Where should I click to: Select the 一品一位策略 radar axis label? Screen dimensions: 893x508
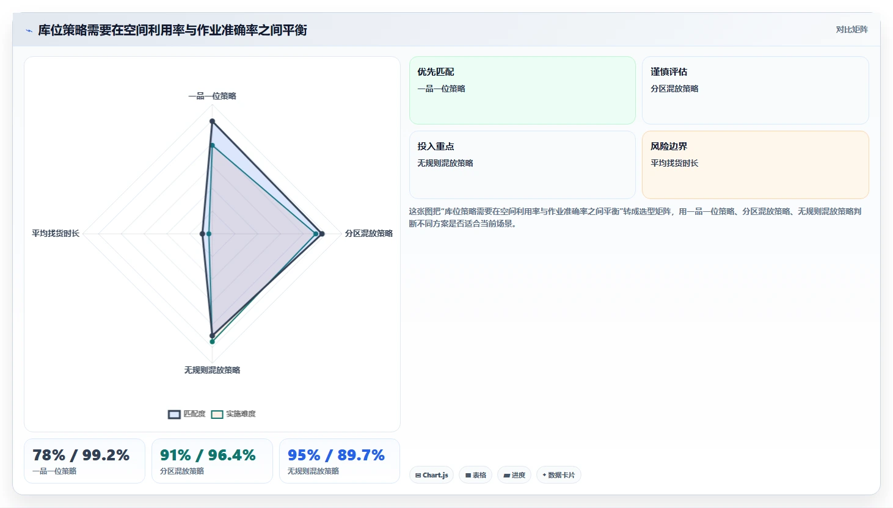point(212,96)
